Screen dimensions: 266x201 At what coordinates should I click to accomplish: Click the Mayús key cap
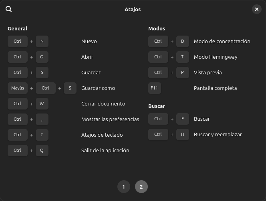tap(18, 88)
